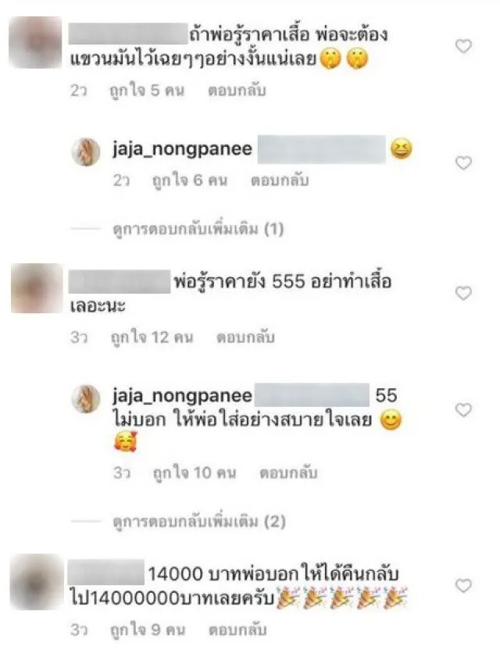
Task: Expand ดูการตอบกลับเพิ่มเติม (1) replies
Action: tap(198, 229)
